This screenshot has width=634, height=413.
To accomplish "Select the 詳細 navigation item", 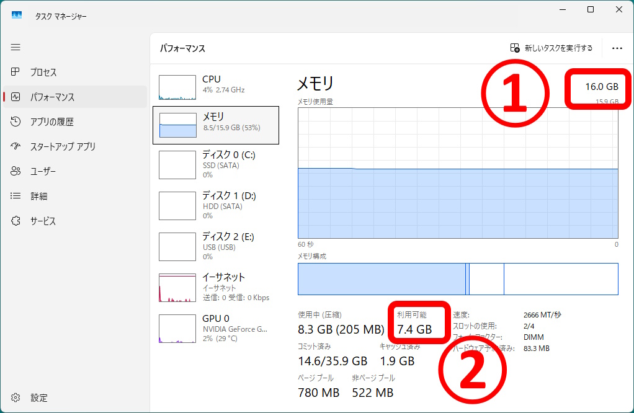I will pos(75,196).
